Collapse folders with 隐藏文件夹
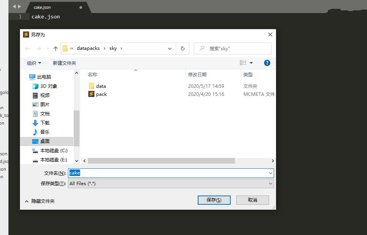The width and height of the screenshot is (367, 235). (40, 201)
